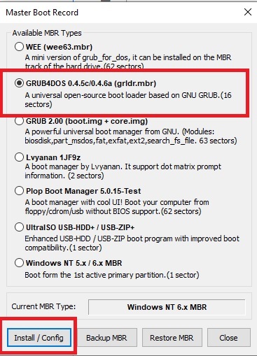Choose Plop Boot Manager 5.0.15-Test option
257x356 pixels.
19,191
